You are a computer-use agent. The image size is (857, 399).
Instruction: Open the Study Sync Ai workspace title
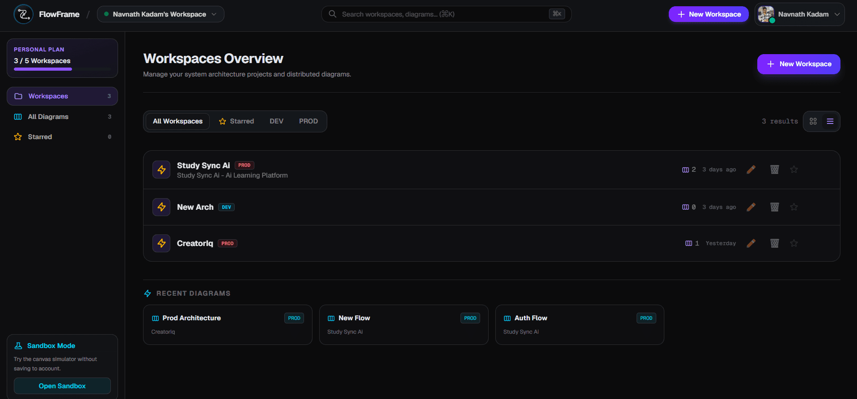point(203,166)
